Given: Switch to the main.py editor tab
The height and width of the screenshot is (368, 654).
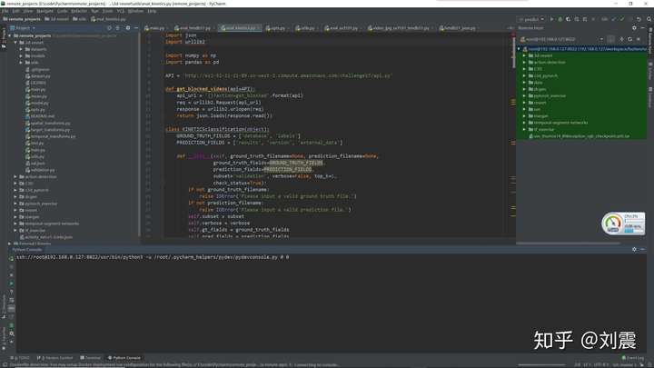Looking at the screenshot, I should click(x=155, y=28).
